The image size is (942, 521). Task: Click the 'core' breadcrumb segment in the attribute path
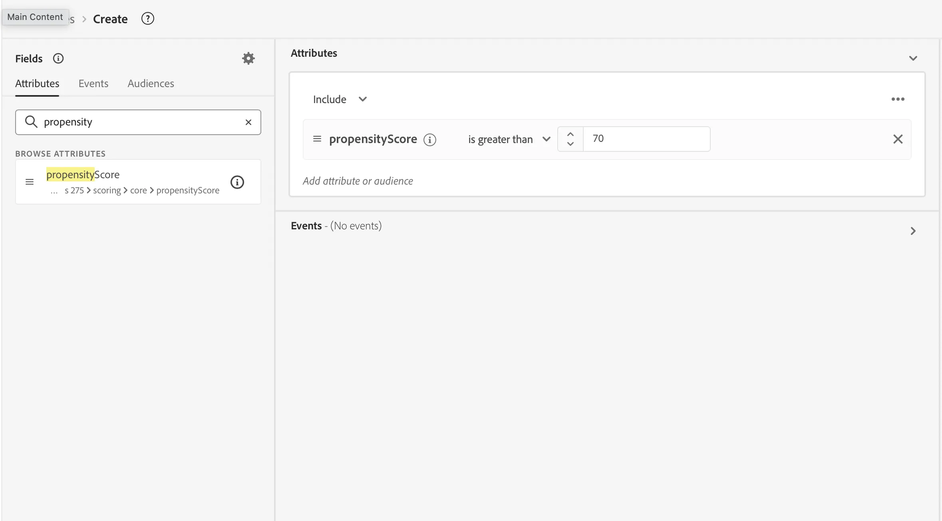[x=139, y=190]
